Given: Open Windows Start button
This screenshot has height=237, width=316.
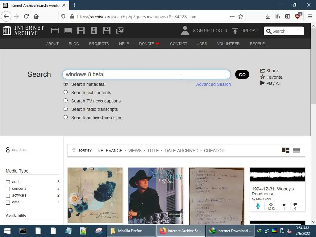Looking at the screenshot, I should (7, 231).
